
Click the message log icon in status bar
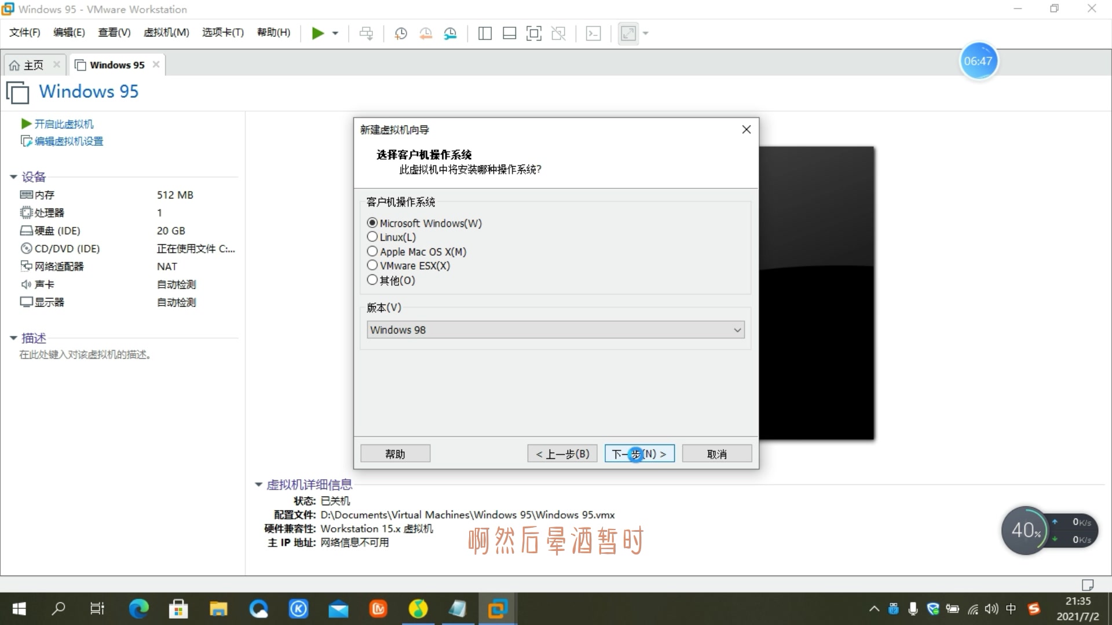1088,584
